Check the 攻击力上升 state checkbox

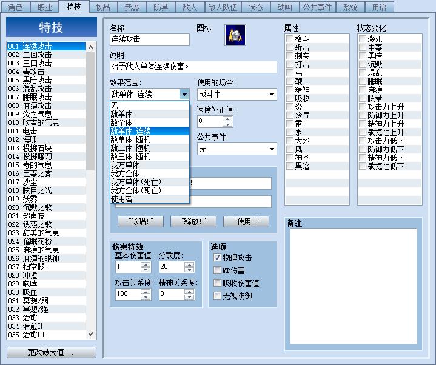(x=363, y=107)
